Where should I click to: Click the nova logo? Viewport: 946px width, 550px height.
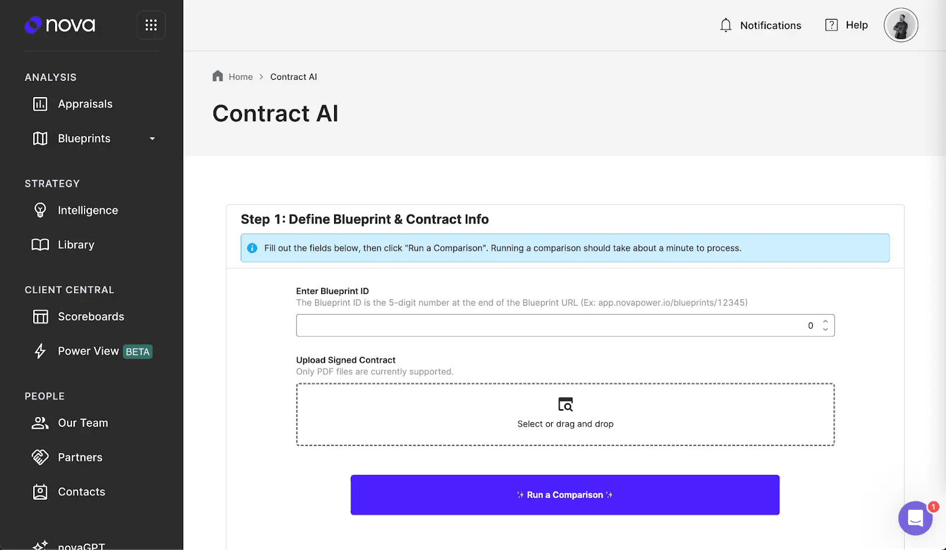click(60, 25)
